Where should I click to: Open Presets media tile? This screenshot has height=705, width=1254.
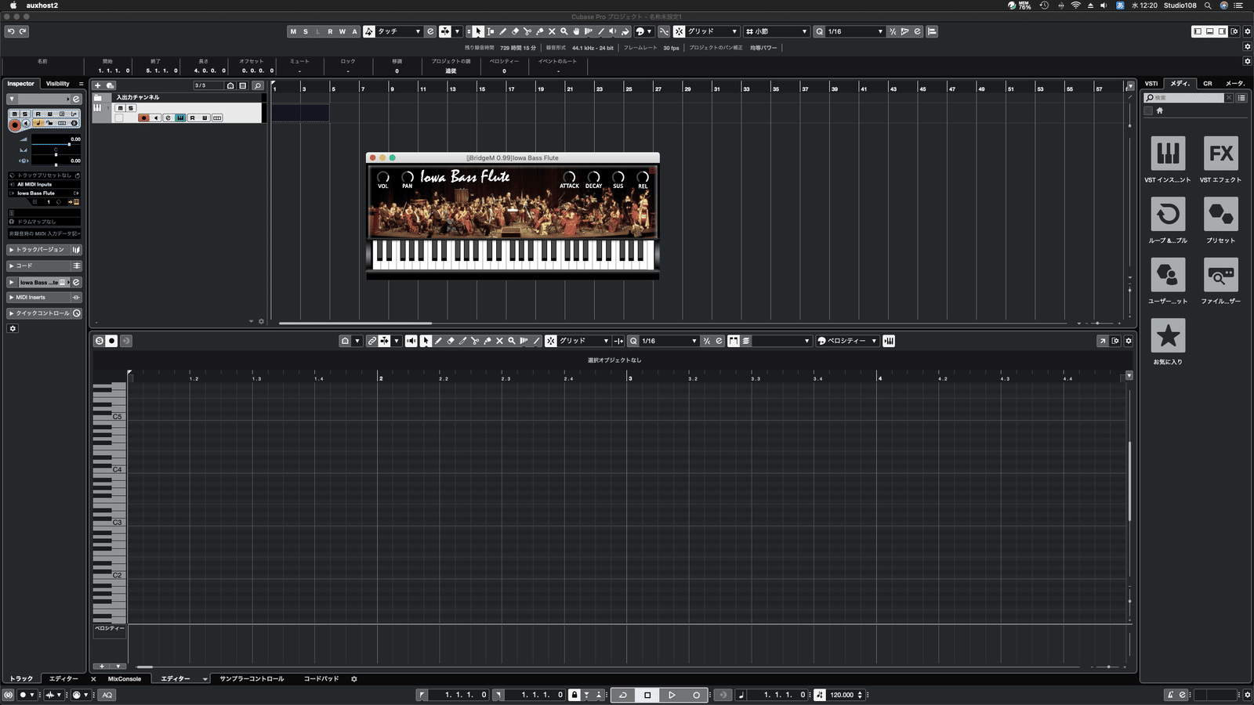[1221, 214]
